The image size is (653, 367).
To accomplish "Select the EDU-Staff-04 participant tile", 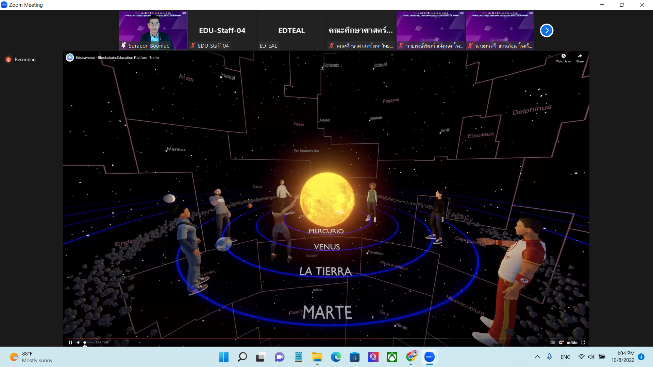I will [222, 31].
